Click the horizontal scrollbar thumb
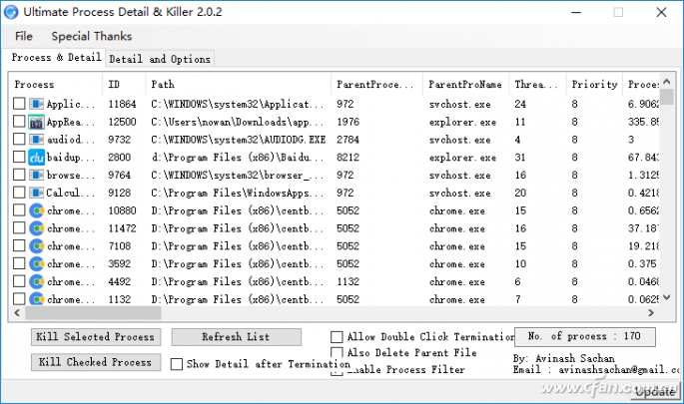The width and height of the screenshot is (684, 404). pyautogui.click(x=93, y=312)
